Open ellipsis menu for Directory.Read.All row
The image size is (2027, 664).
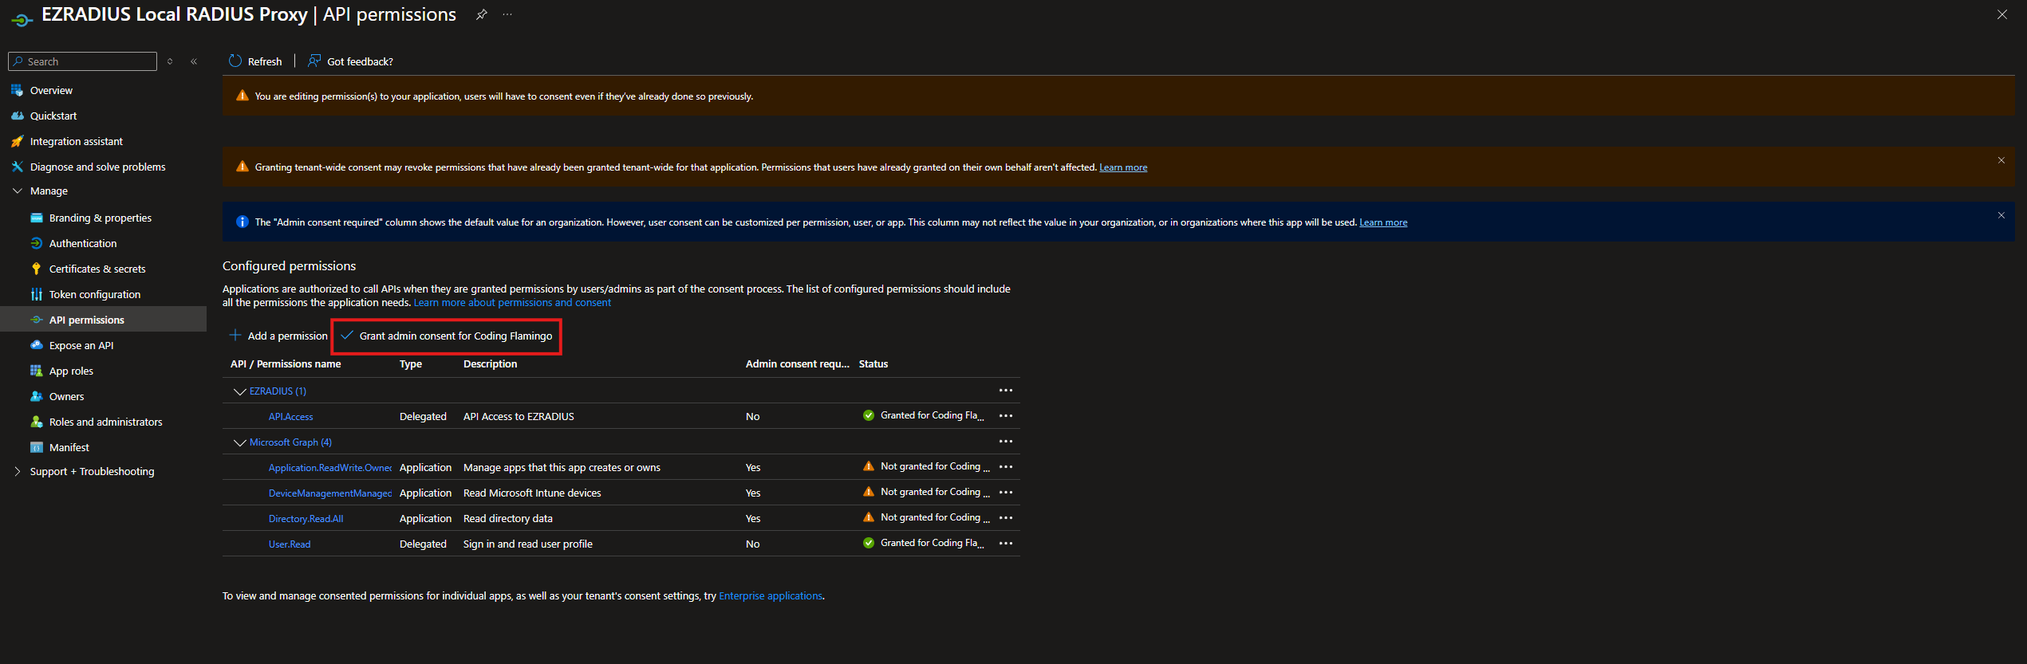click(x=1006, y=518)
